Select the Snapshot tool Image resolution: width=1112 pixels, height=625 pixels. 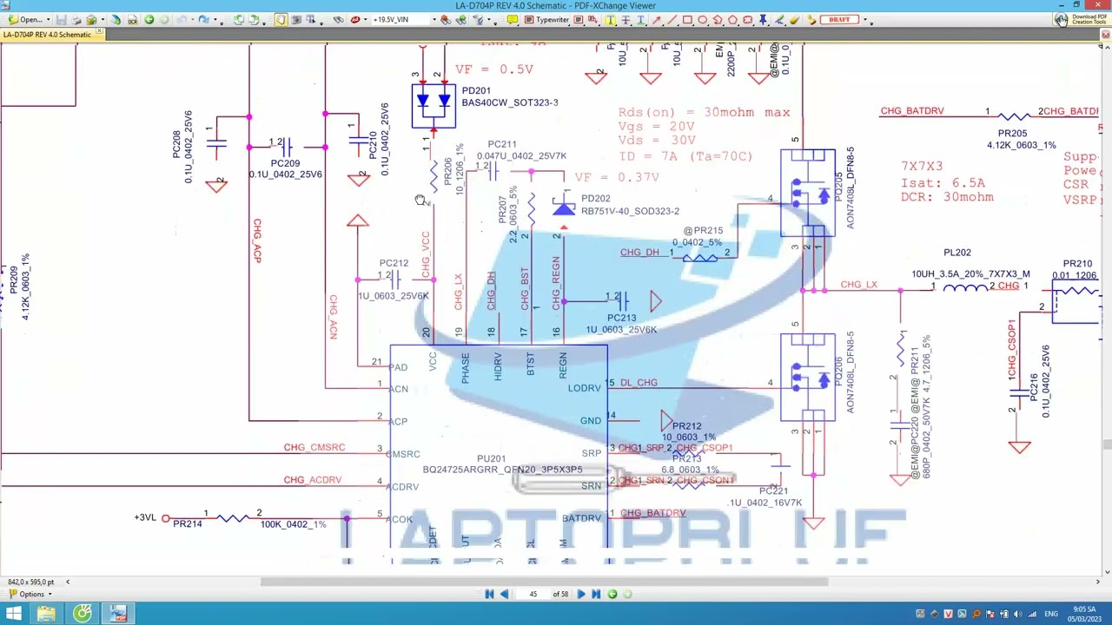296,19
